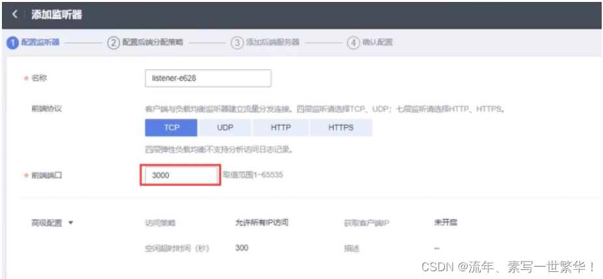Click the 添加监听器 page title
The height and width of the screenshot is (279, 603).
(57, 15)
